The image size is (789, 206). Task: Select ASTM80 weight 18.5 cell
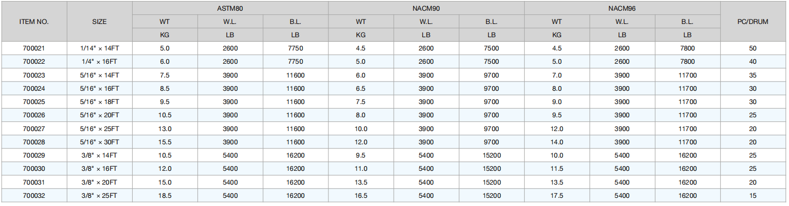pyautogui.click(x=165, y=195)
